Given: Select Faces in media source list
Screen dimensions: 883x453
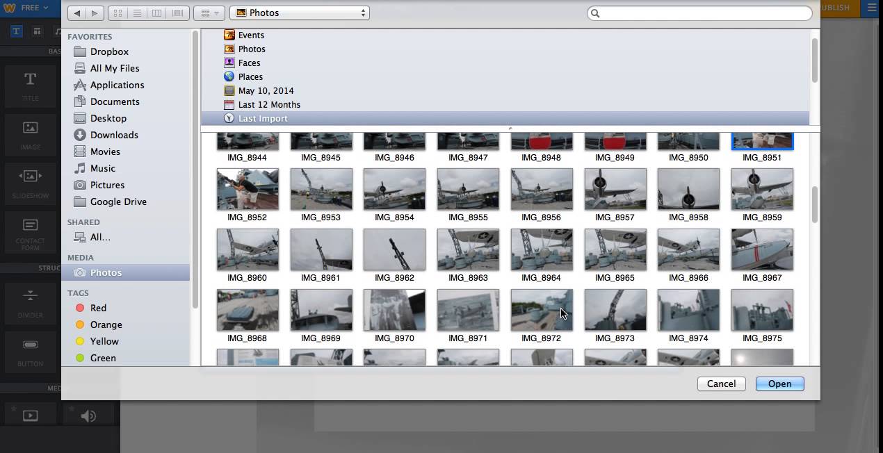Looking at the screenshot, I should tap(249, 63).
